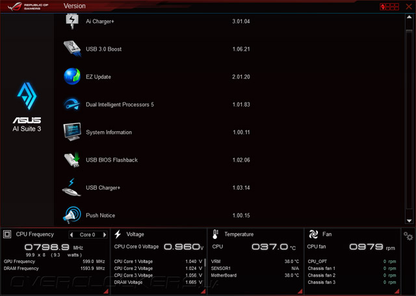The width and height of the screenshot is (416, 296).
Task: Click version number 1.00.11
Action: coord(241,132)
